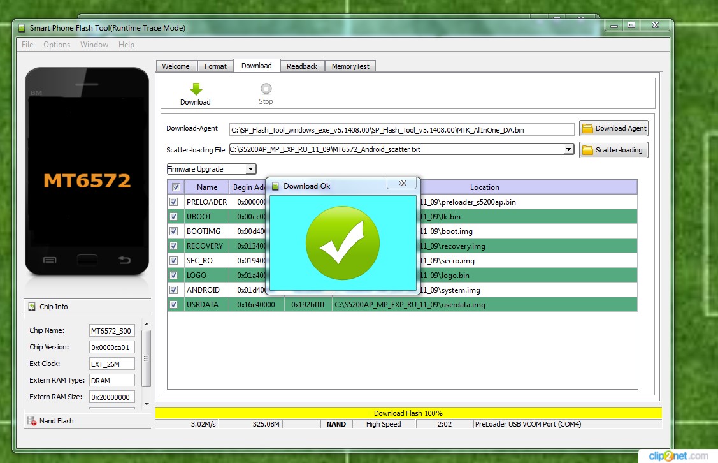Click the Download Flash 100% progress bar
Screen dimensions: 718x463
408,413
